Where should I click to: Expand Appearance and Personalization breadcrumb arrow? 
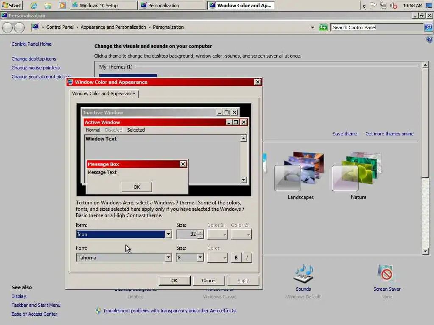150,27
